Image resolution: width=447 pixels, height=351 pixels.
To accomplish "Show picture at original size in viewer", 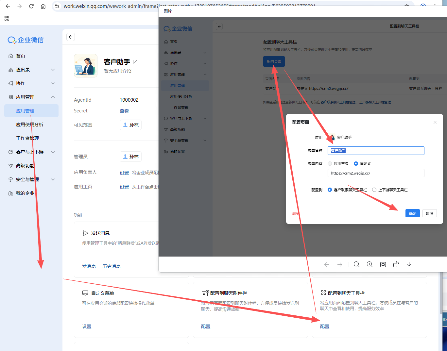I will click(x=383, y=264).
